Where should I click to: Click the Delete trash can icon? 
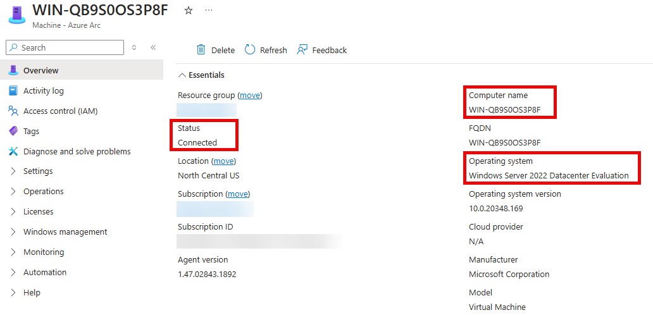201,50
